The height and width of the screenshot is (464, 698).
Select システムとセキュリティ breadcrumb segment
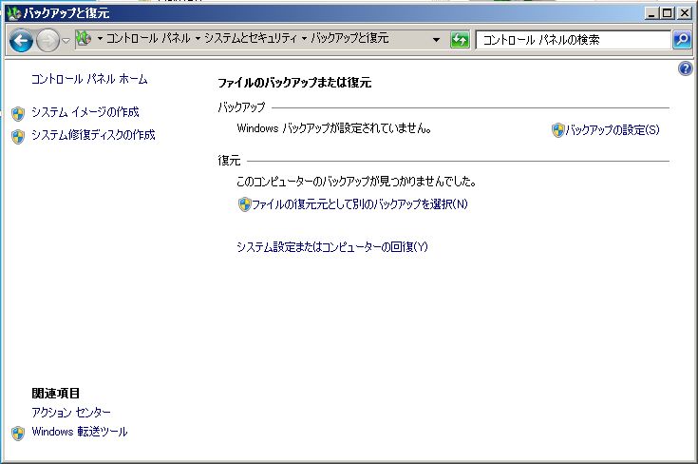coord(250,38)
